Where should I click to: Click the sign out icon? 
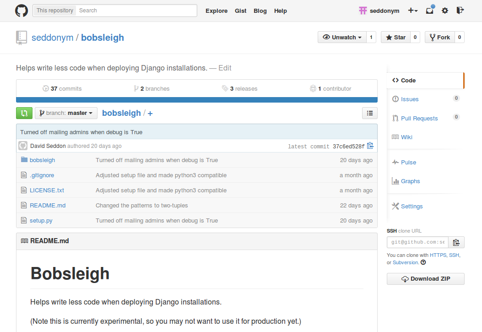click(460, 11)
